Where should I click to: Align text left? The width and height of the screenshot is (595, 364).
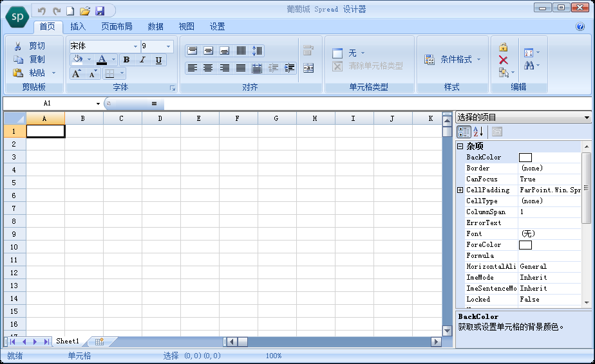[x=193, y=68]
